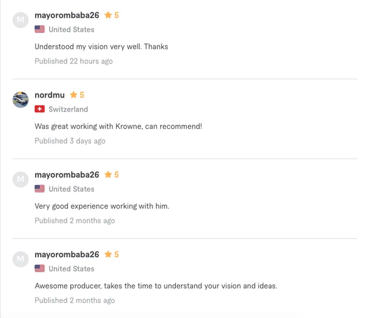Click the 'Published 3 days ago' timestamp
This screenshot has width=369, height=318.
click(x=70, y=141)
